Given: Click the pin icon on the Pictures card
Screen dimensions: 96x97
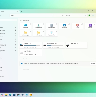Looking at the screenshot, I should [69, 24].
